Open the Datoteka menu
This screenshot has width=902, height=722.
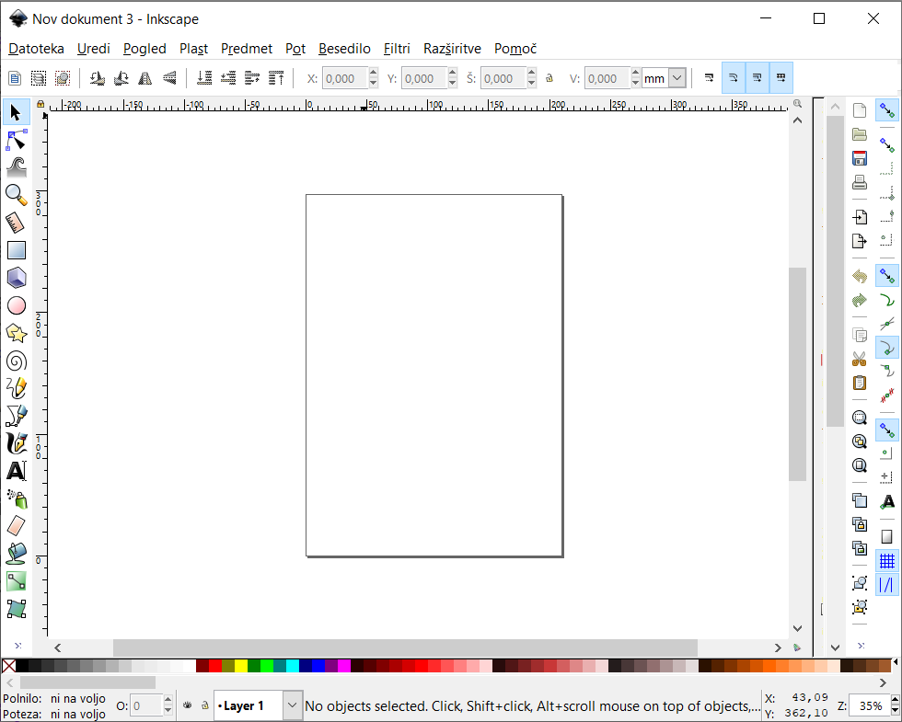tap(36, 49)
